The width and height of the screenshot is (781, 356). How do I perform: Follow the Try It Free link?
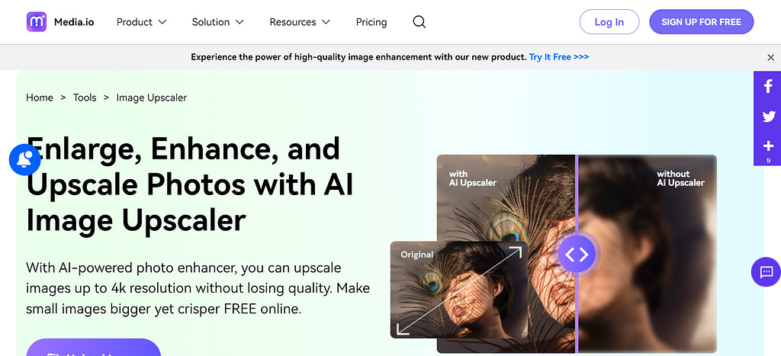559,57
